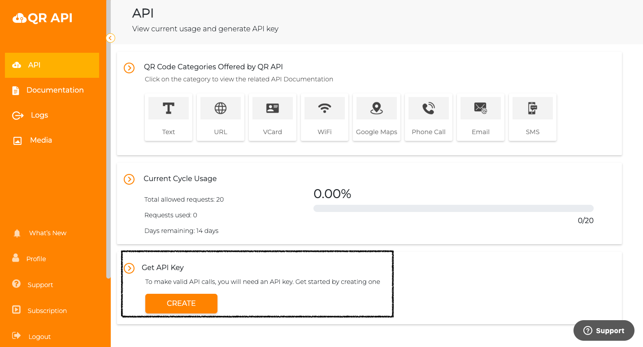Image resolution: width=643 pixels, height=347 pixels.
Task: Click Logout at the bottom of sidebar
Action: (x=39, y=336)
